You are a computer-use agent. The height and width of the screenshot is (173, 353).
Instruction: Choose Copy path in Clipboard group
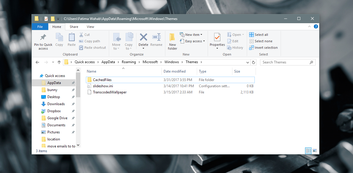pyautogui.click(x=90, y=41)
